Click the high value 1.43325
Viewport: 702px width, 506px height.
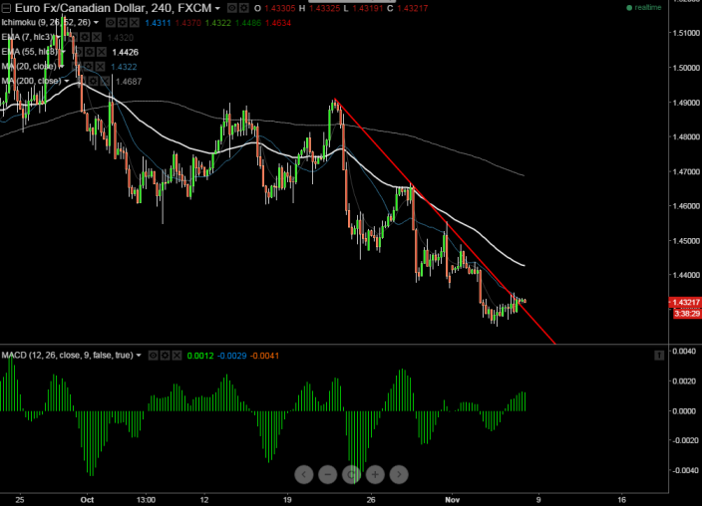tap(324, 9)
